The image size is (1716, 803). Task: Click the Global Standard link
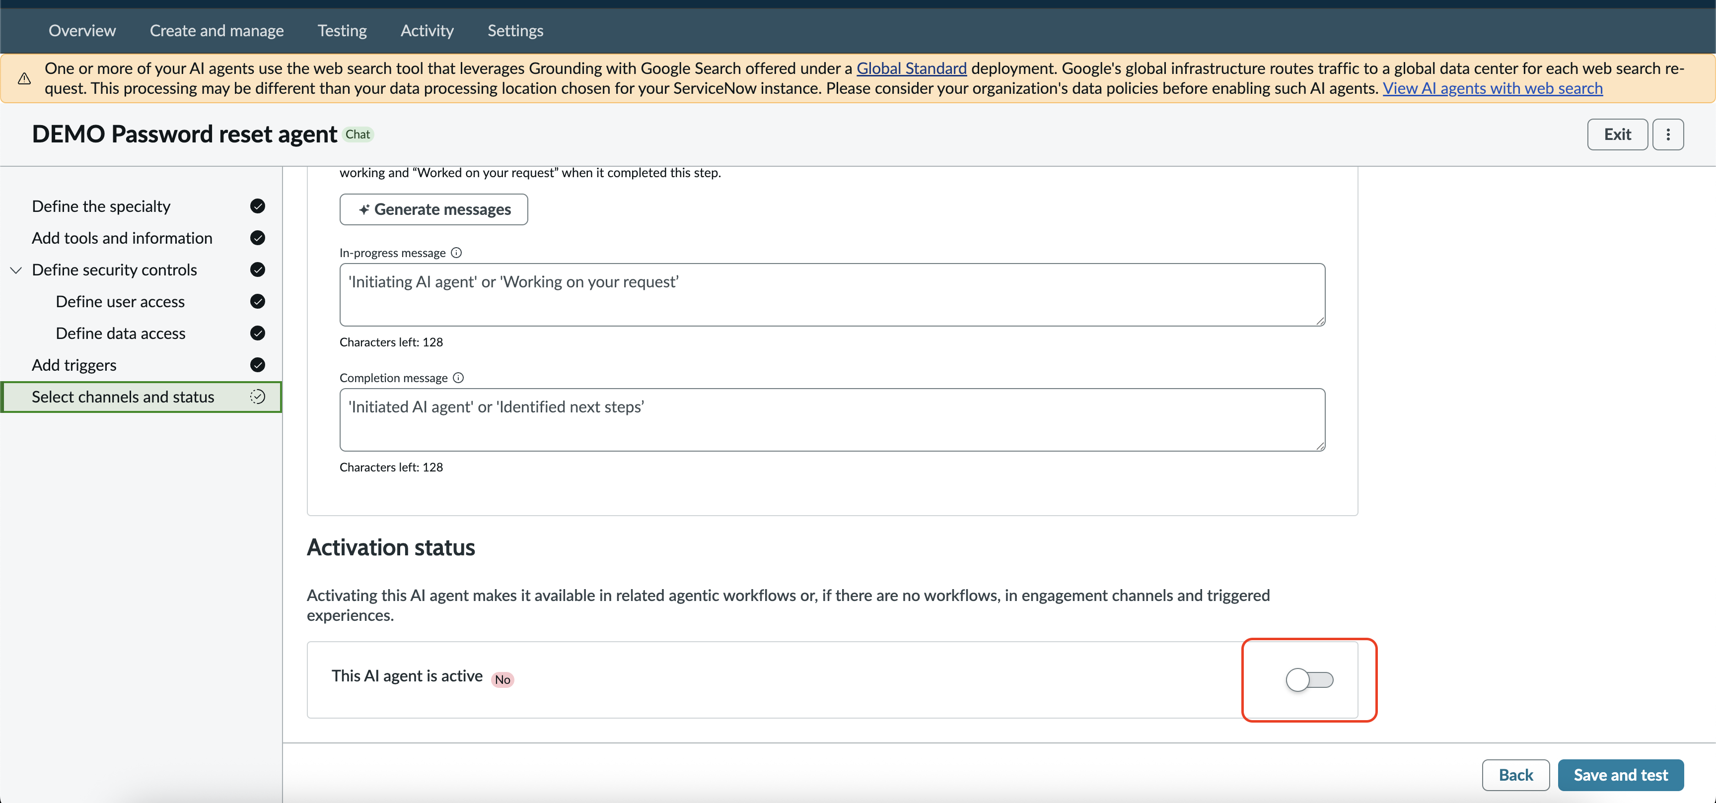coord(911,68)
